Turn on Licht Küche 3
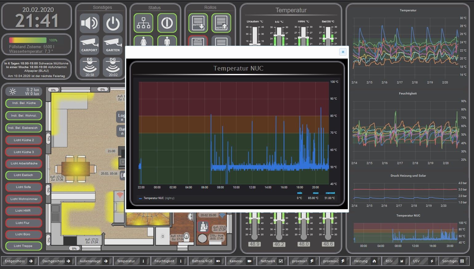Viewport: 474px width, 269px height. [24, 152]
